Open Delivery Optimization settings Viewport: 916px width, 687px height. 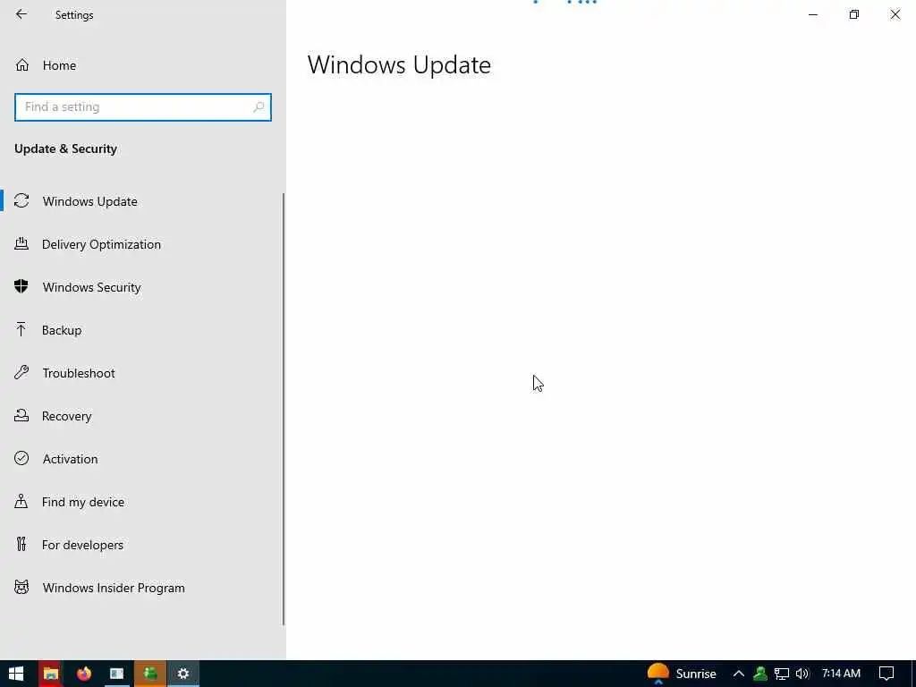pos(142,244)
